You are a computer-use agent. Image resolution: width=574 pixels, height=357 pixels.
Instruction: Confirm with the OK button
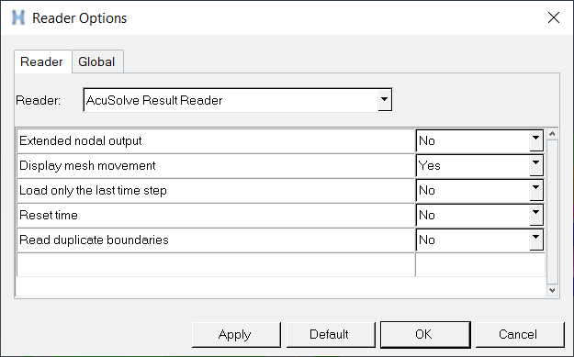pos(425,334)
